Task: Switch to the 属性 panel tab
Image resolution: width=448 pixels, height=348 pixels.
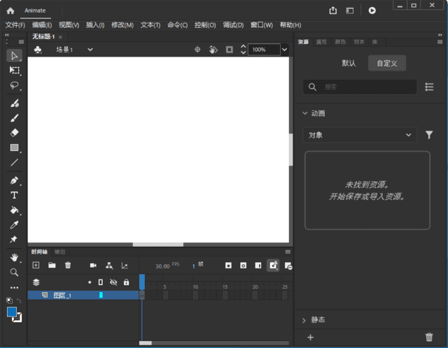Action: tap(321, 42)
